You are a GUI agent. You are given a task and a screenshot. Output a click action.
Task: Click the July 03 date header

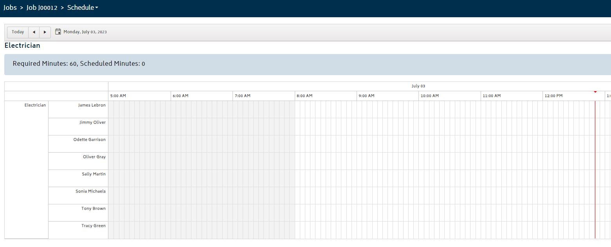click(x=418, y=86)
